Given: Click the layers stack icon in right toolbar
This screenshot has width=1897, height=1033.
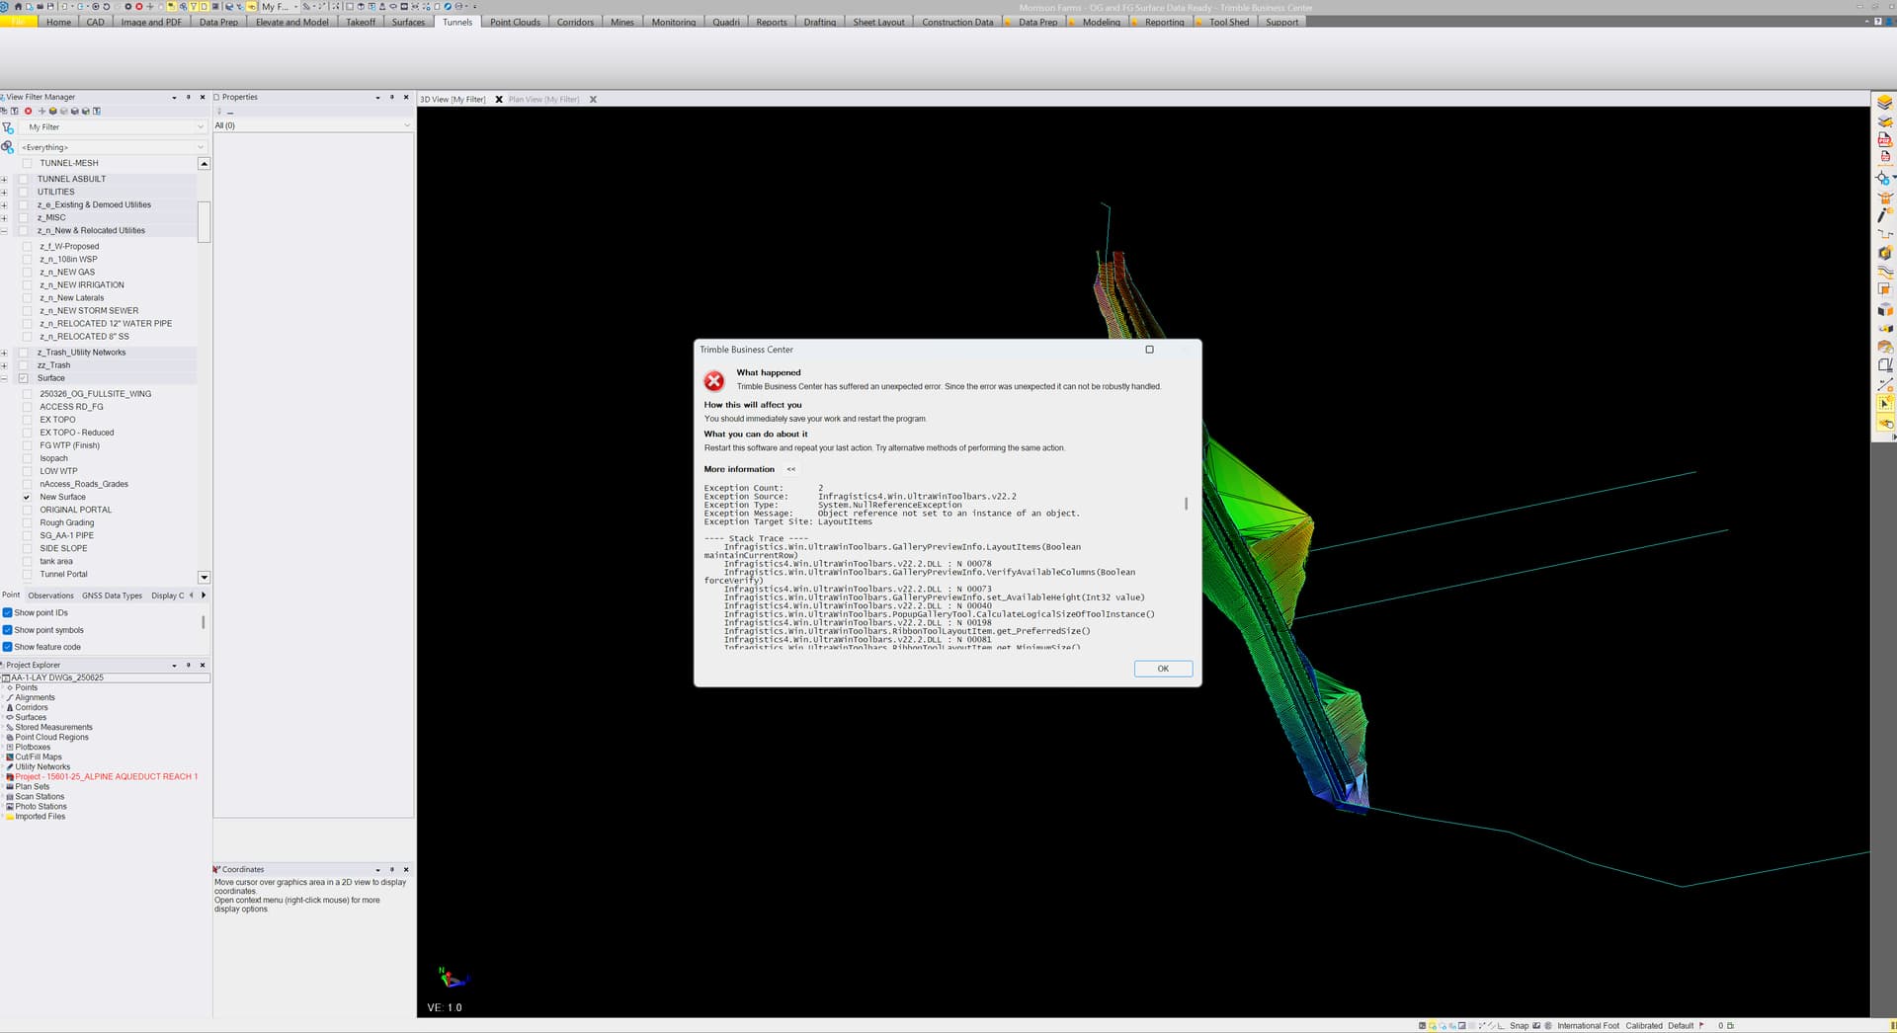Looking at the screenshot, I should click(x=1884, y=103).
